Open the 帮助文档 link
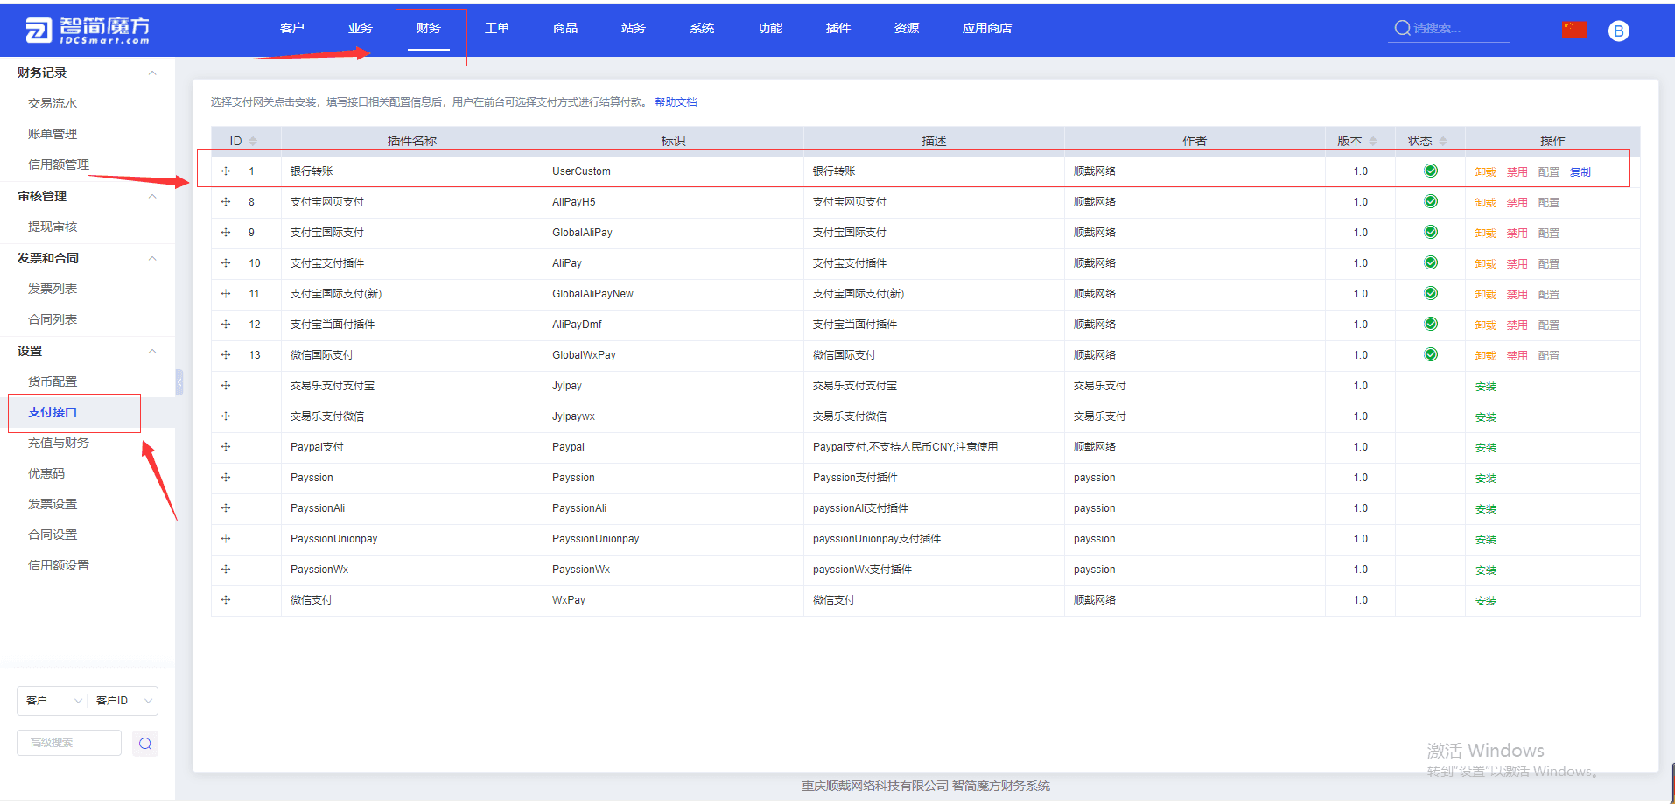This screenshot has height=804, width=1675. point(676,102)
